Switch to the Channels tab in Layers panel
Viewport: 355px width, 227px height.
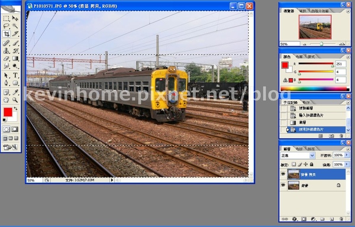pyautogui.click(x=299, y=149)
